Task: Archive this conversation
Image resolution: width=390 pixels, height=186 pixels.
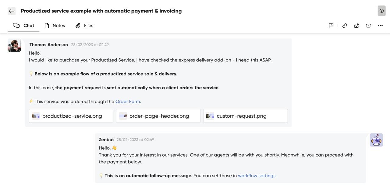Action: 368,26
